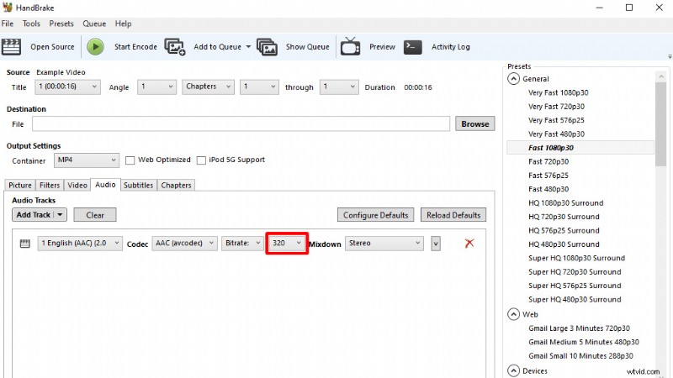
Task: Open the Presets menu
Action: (61, 24)
